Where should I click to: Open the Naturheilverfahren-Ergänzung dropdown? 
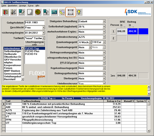104,32
